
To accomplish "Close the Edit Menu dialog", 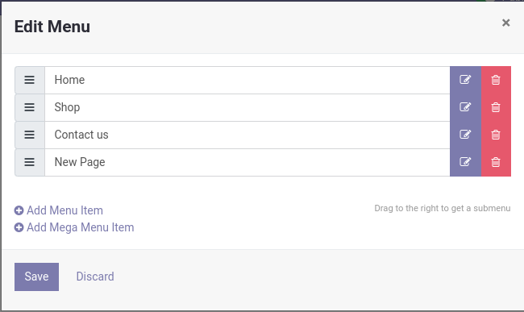I will click(505, 23).
